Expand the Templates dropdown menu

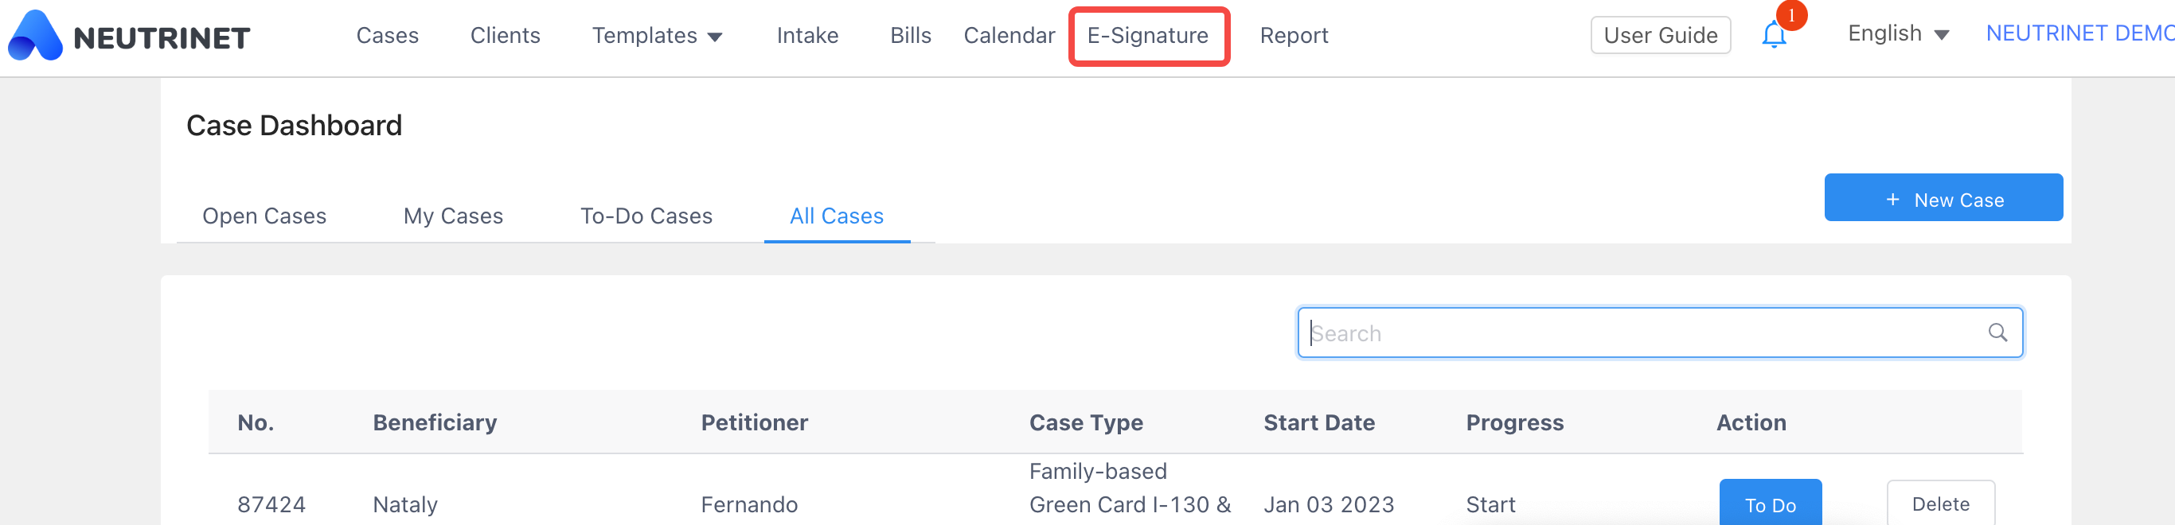click(657, 36)
